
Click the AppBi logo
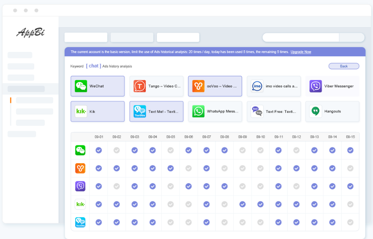(x=30, y=32)
